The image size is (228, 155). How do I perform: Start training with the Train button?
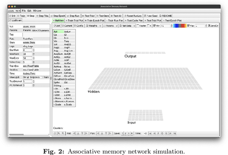tap(21, 16)
